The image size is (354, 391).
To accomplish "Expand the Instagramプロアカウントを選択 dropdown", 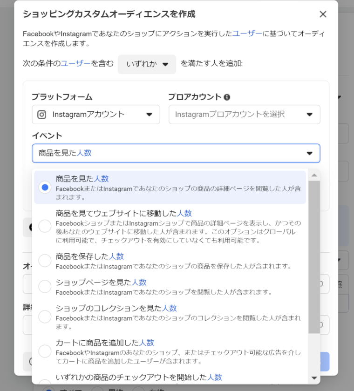I will pyautogui.click(x=244, y=115).
